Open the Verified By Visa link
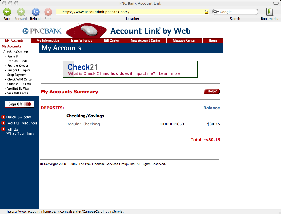This screenshot has height=214, width=281. coord(18,88)
